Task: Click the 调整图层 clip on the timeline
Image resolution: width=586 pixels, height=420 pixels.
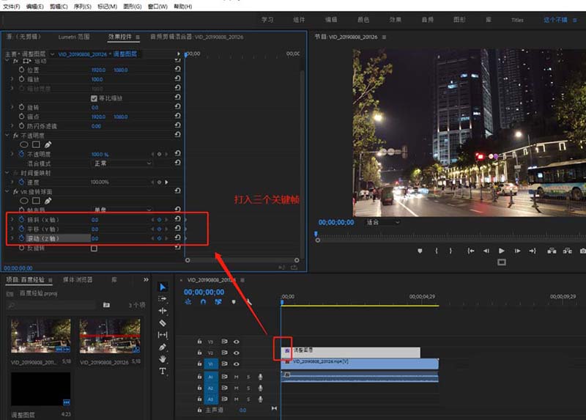Action: 352,353
